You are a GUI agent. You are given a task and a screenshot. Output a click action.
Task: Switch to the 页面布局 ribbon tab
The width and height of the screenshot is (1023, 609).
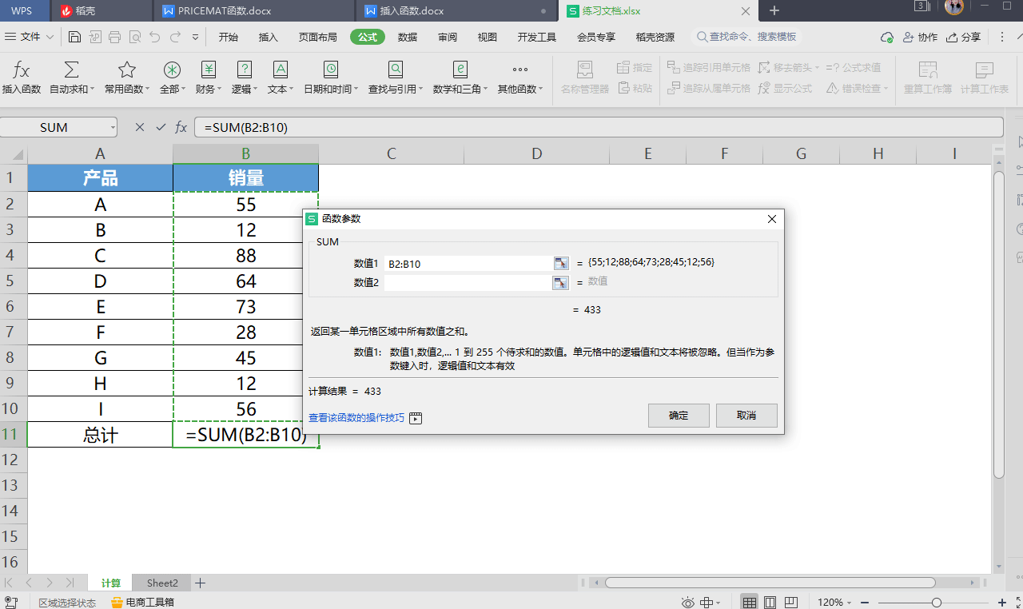click(318, 37)
